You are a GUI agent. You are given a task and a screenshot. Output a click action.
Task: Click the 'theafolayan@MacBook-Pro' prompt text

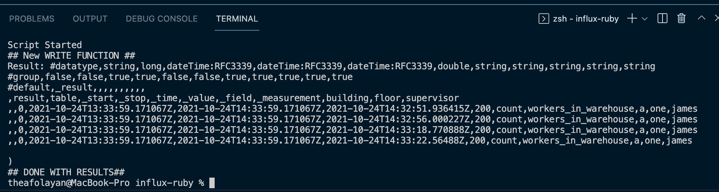point(68,183)
